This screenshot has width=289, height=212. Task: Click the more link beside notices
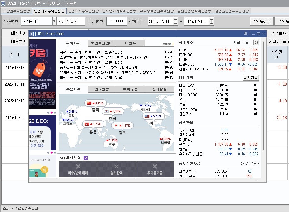(x=168, y=44)
